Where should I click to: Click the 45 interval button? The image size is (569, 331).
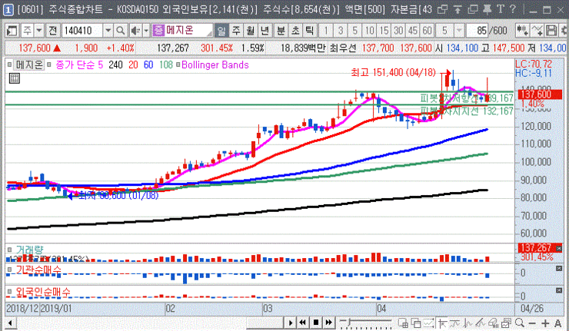tap(413, 31)
